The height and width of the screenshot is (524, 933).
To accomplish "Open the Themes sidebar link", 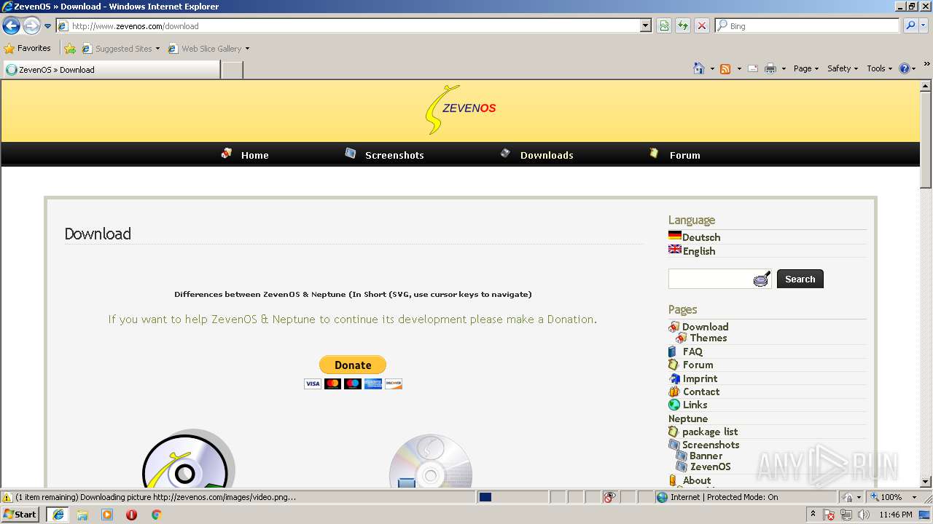I will tap(708, 338).
